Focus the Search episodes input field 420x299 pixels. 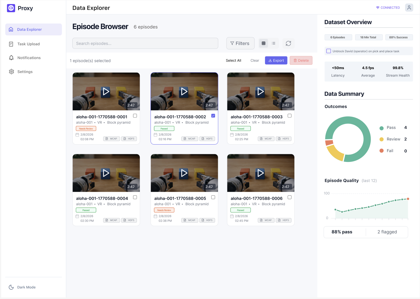click(145, 43)
